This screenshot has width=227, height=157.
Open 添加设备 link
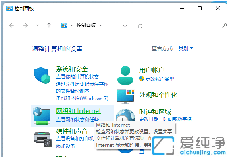pyautogui.click(x=65, y=146)
